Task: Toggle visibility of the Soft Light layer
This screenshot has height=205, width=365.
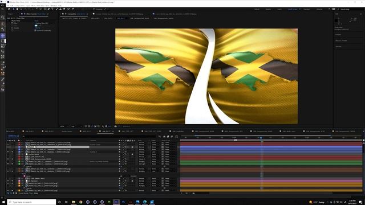Action: pos(8,164)
